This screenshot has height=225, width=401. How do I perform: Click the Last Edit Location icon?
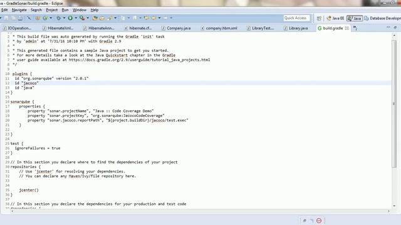pyautogui.click(x=146, y=18)
